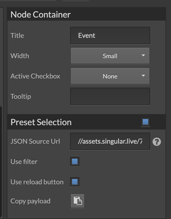Click the arrow on the None dropdown
Image resolution: width=171 pixels, height=219 pixels.
coord(143,76)
